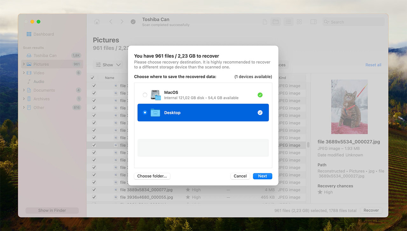This screenshot has width=407, height=231.
Task: Select Audio in scan results
Action: [39, 81]
